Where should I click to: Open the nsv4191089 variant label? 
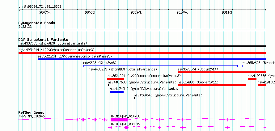(266, 82)
